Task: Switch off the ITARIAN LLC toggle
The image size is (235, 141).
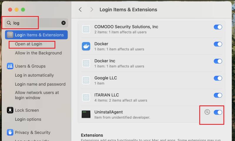Action: tap(218, 95)
